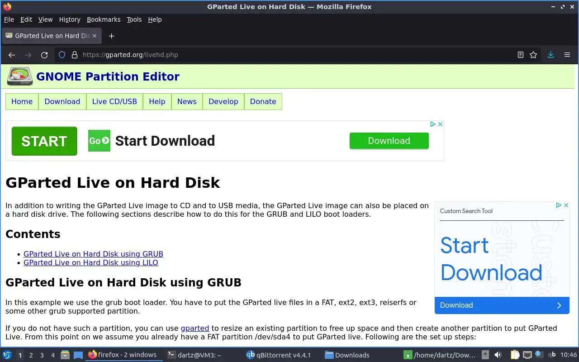Click the GParted disk logo image
The image size is (579, 362).
[20, 76]
